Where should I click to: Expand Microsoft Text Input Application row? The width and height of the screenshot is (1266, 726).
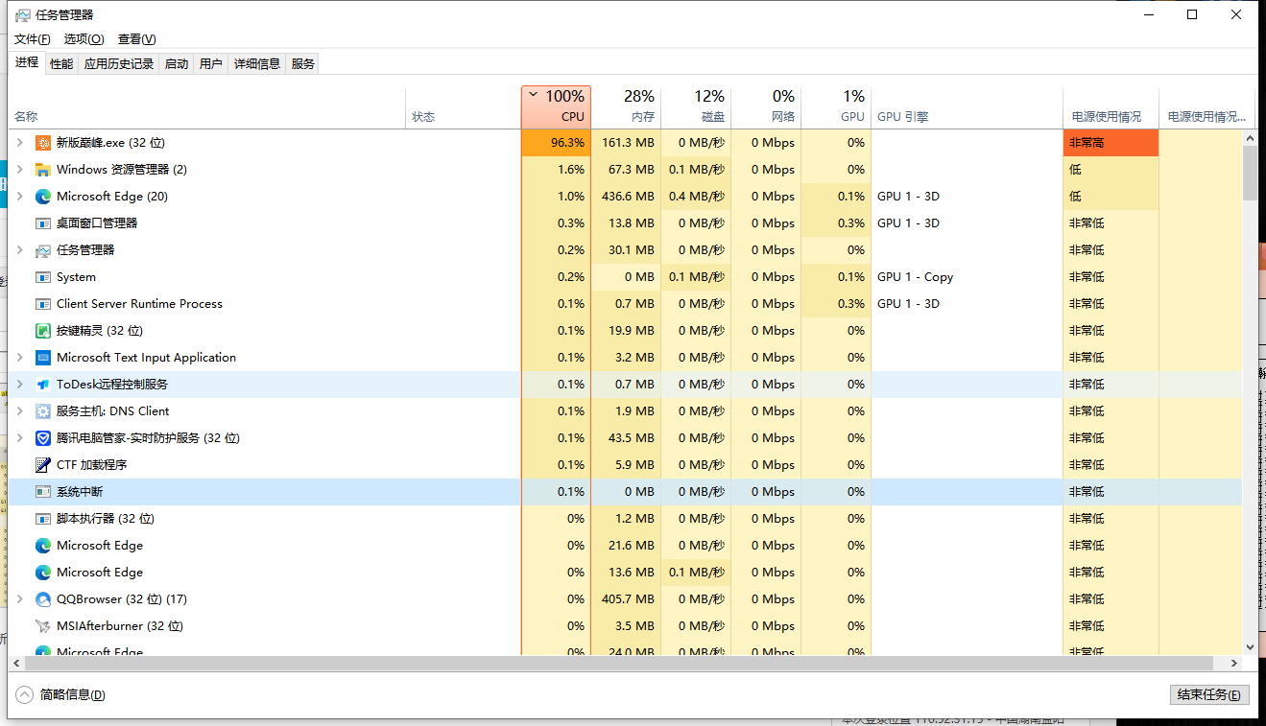point(19,358)
